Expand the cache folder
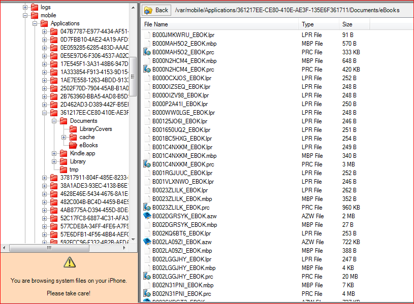This screenshot has width=414, height=304. (63, 137)
